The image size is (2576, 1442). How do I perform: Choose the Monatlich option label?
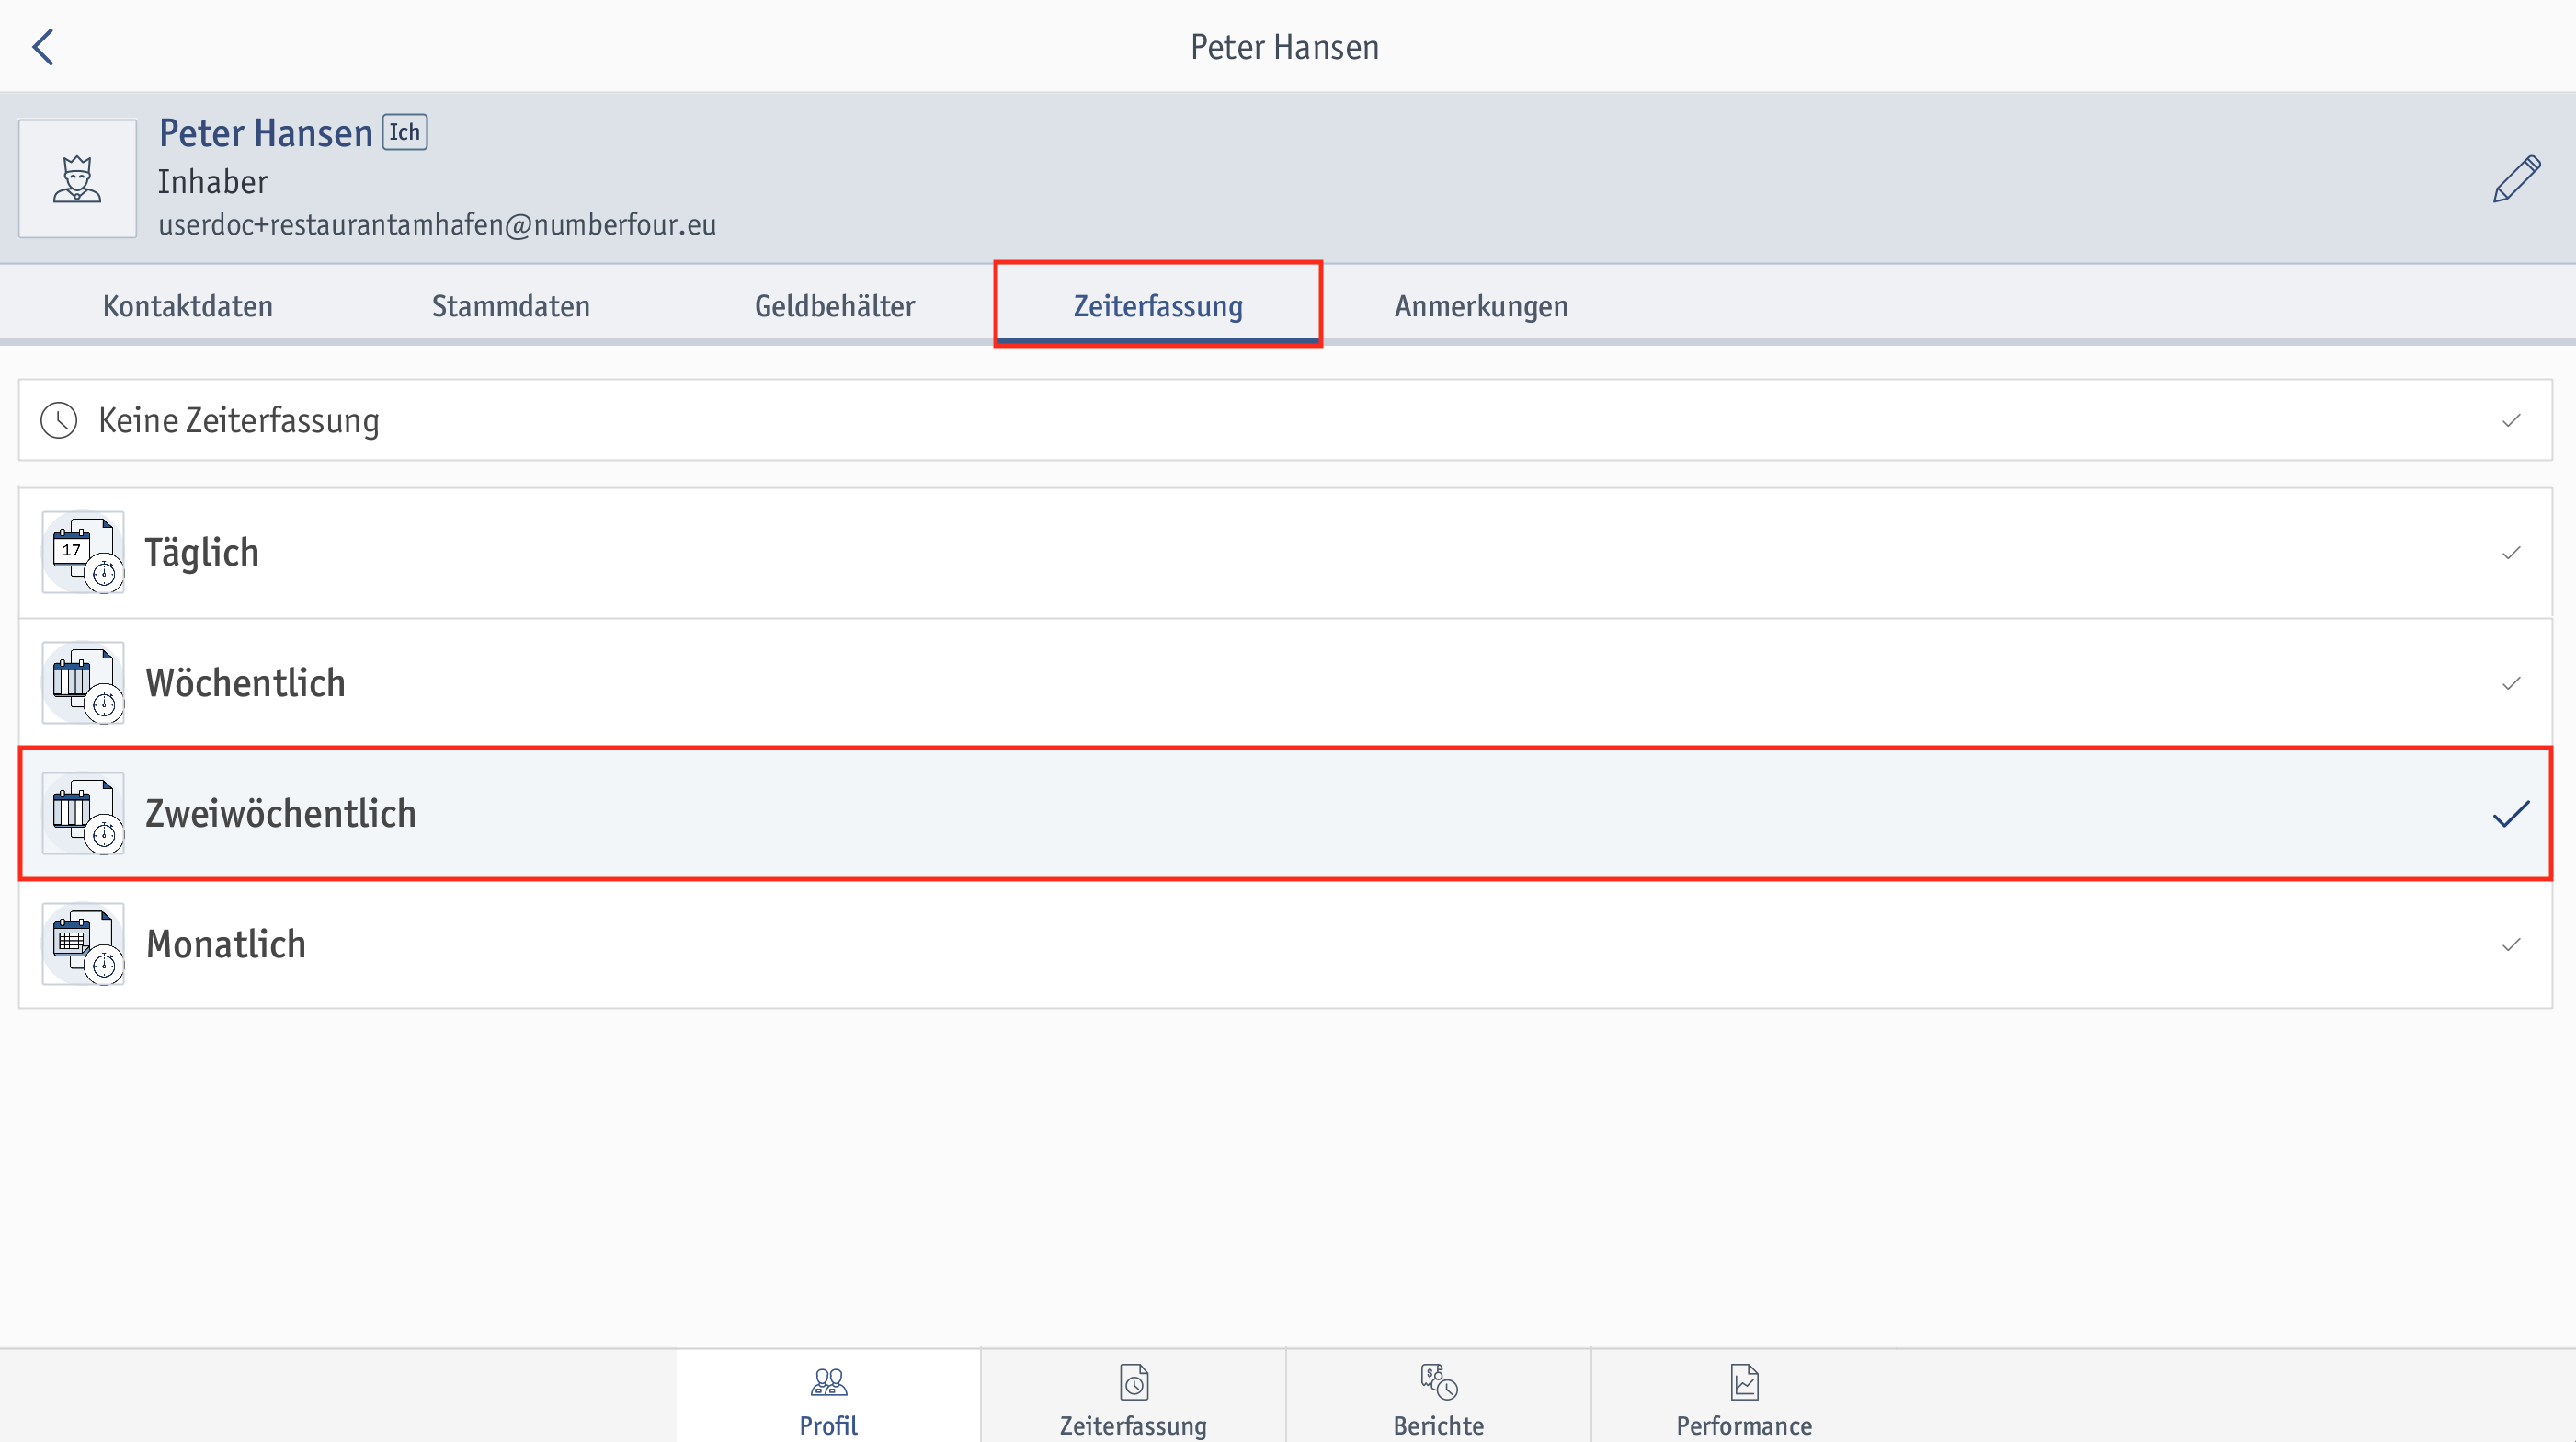(x=226, y=944)
